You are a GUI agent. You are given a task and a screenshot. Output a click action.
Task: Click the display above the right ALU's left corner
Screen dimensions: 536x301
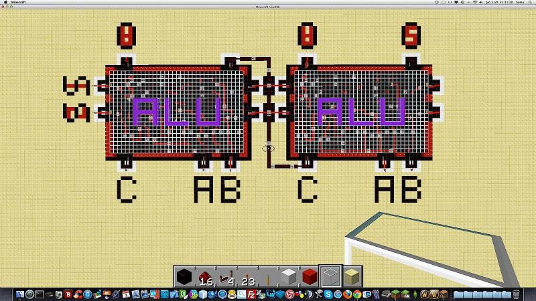coord(307,35)
